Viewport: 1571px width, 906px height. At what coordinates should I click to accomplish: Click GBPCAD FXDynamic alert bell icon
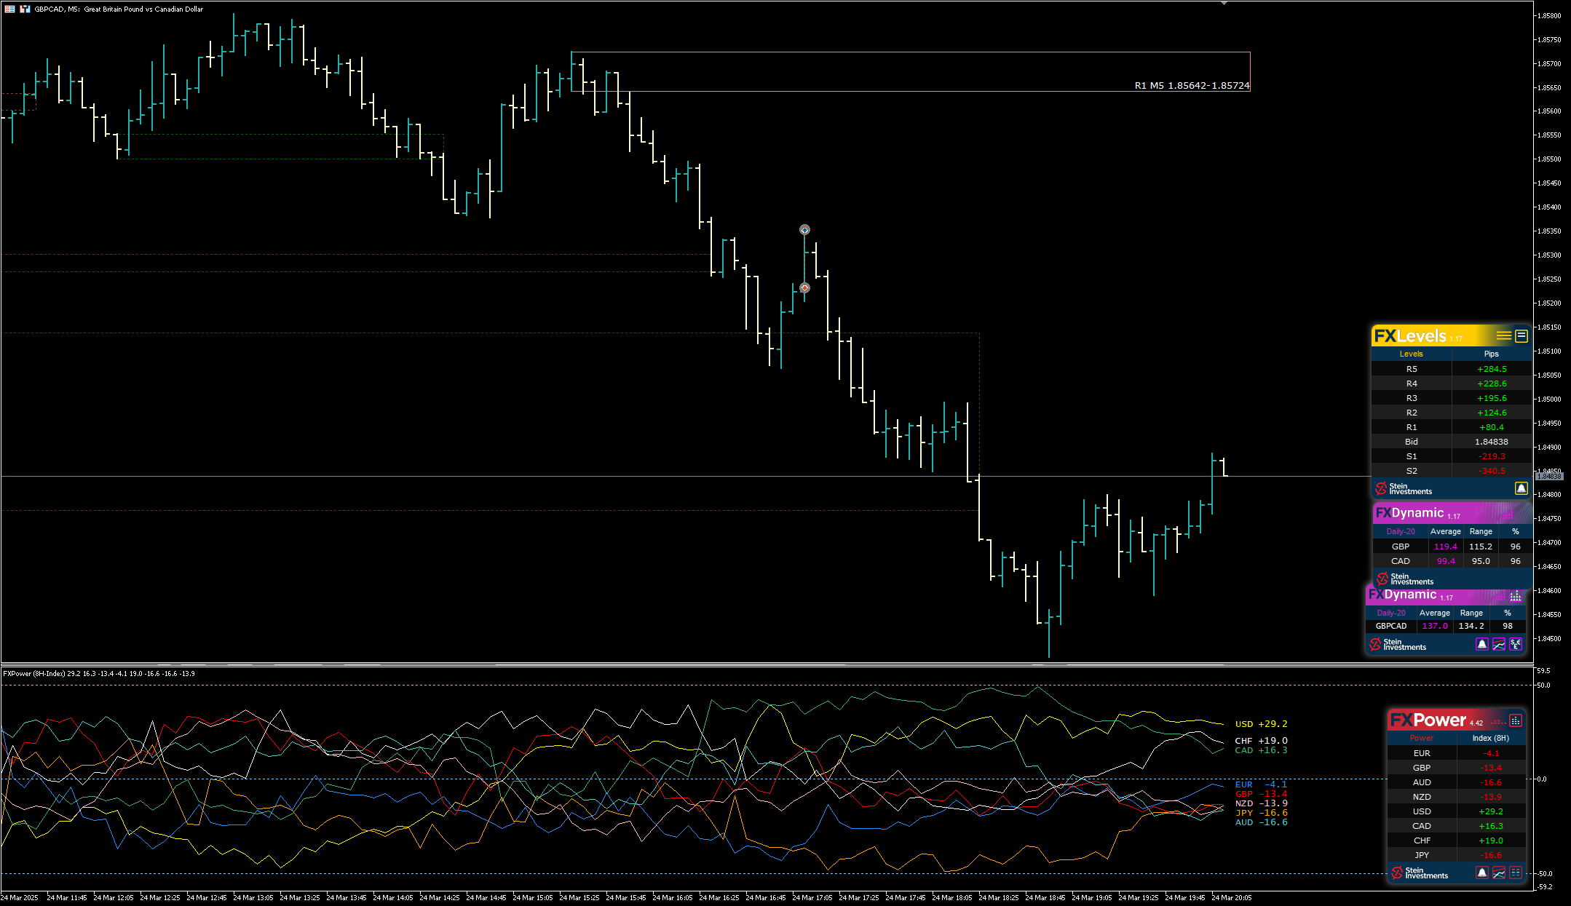[x=1481, y=644]
